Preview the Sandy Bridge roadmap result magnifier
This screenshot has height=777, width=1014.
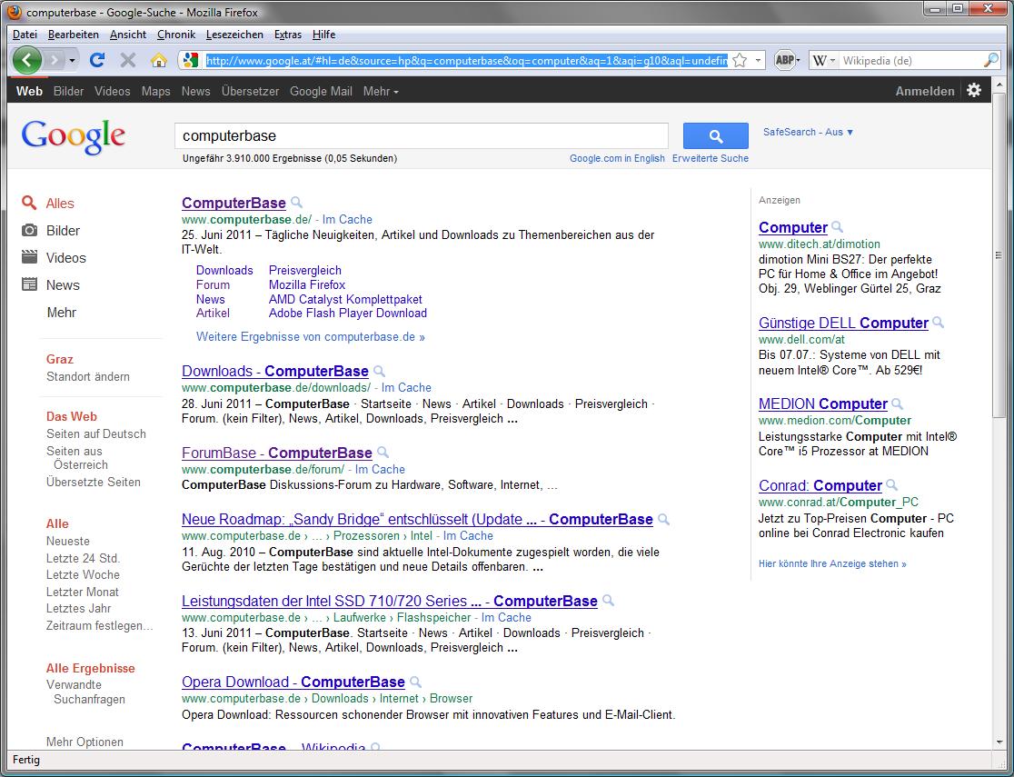click(663, 519)
